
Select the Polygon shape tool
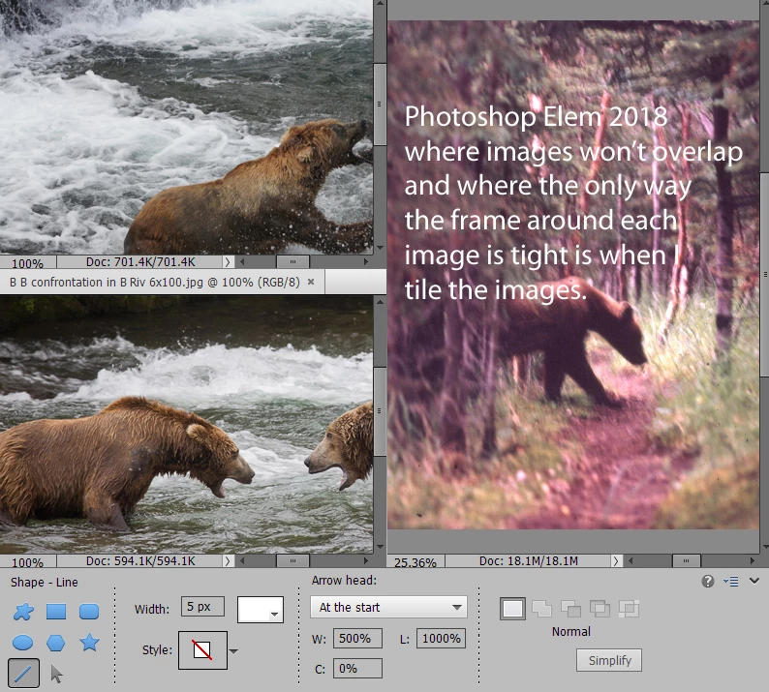click(x=55, y=643)
